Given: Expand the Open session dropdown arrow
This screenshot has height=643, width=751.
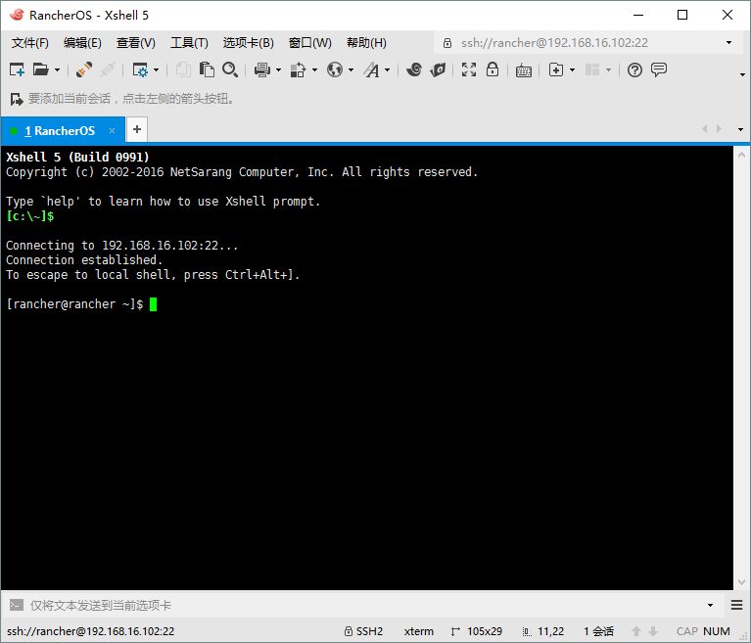Looking at the screenshot, I should click(x=58, y=70).
